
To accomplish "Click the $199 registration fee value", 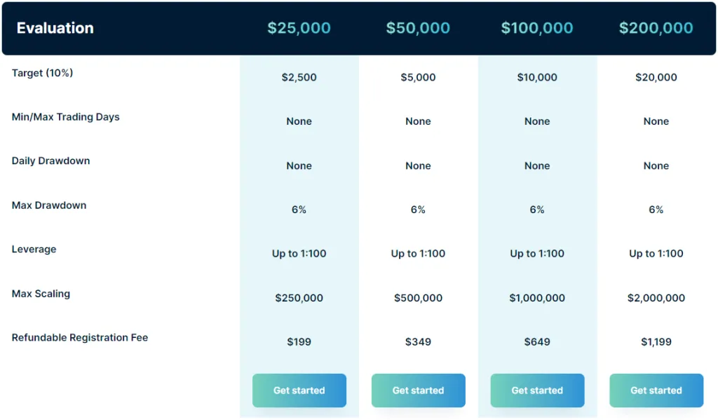I will (x=299, y=341).
